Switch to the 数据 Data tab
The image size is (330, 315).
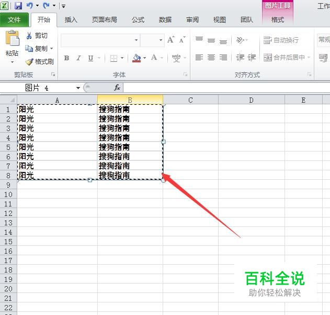(165, 20)
